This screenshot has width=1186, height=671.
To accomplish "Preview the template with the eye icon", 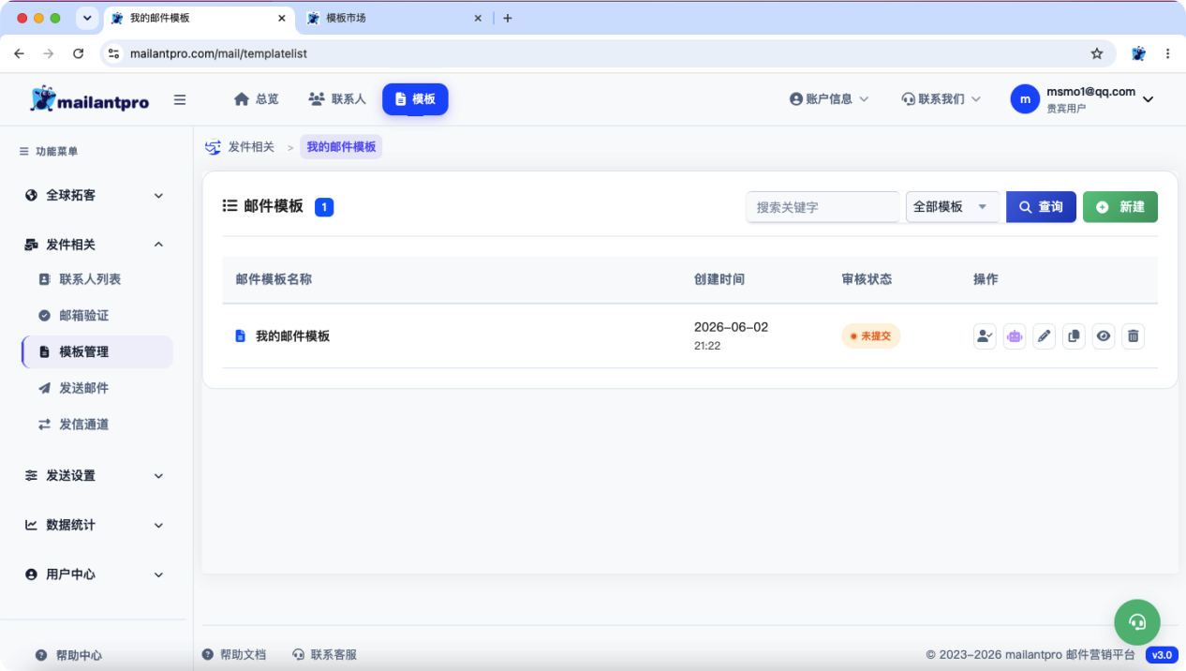I will [1104, 336].
